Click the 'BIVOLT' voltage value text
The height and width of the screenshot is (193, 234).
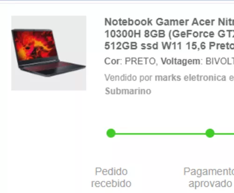pos(219,61)
